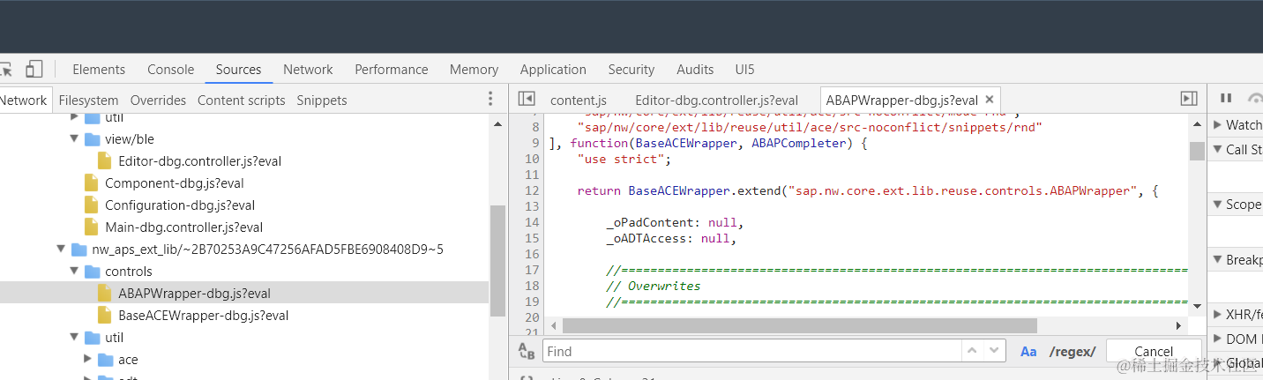The height and width of the screenshot is (380, 1263).
Task: Close the ABAPWrapper-dbg.js?eval editor tab
Action: click(990, 100)
